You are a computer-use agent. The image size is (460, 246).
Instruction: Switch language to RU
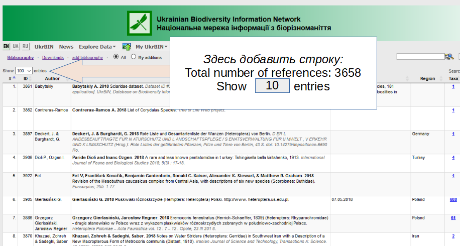(x=26, y=47)
